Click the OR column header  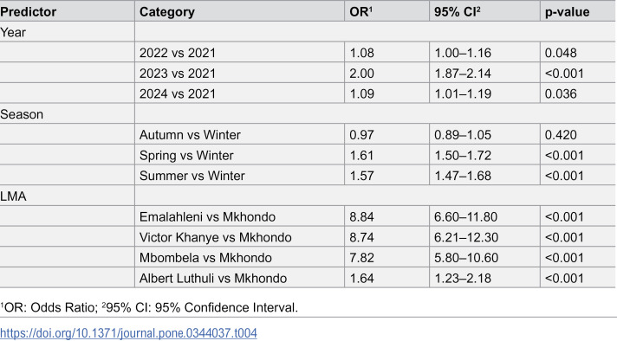point(360,12)
